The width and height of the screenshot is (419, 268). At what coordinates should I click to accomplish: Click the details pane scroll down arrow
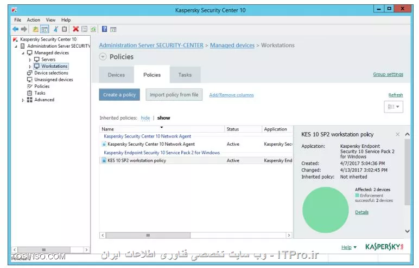(407, 231)
